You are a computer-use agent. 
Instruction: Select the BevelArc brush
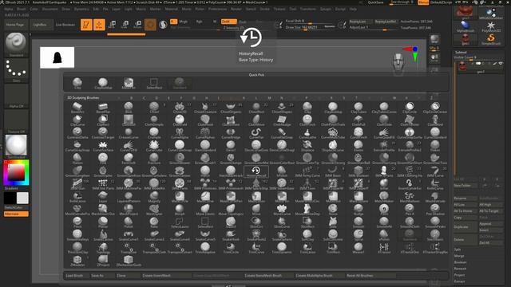pyautogui.click(x=77, y=108)
